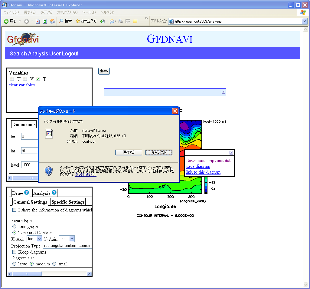Click the Windows flag logo icon
The image size is (310, 289).
coord(303,12)
